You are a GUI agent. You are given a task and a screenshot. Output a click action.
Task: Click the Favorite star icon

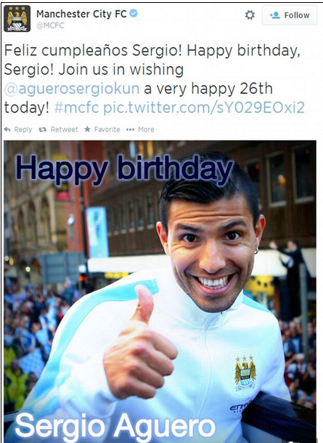pos(87,129)
